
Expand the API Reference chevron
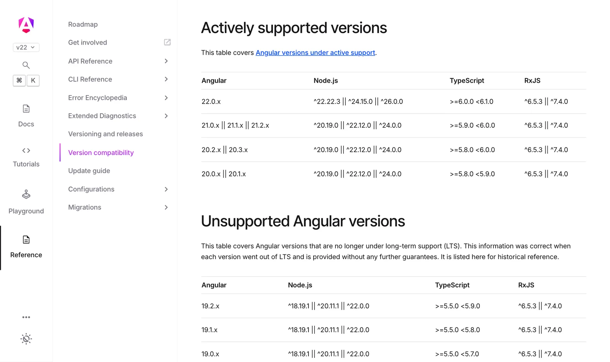(166, 61)
